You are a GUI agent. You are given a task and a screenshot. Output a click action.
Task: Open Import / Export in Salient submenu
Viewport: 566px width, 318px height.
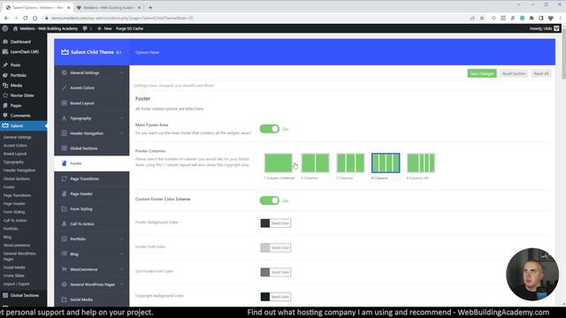(16, 284)
